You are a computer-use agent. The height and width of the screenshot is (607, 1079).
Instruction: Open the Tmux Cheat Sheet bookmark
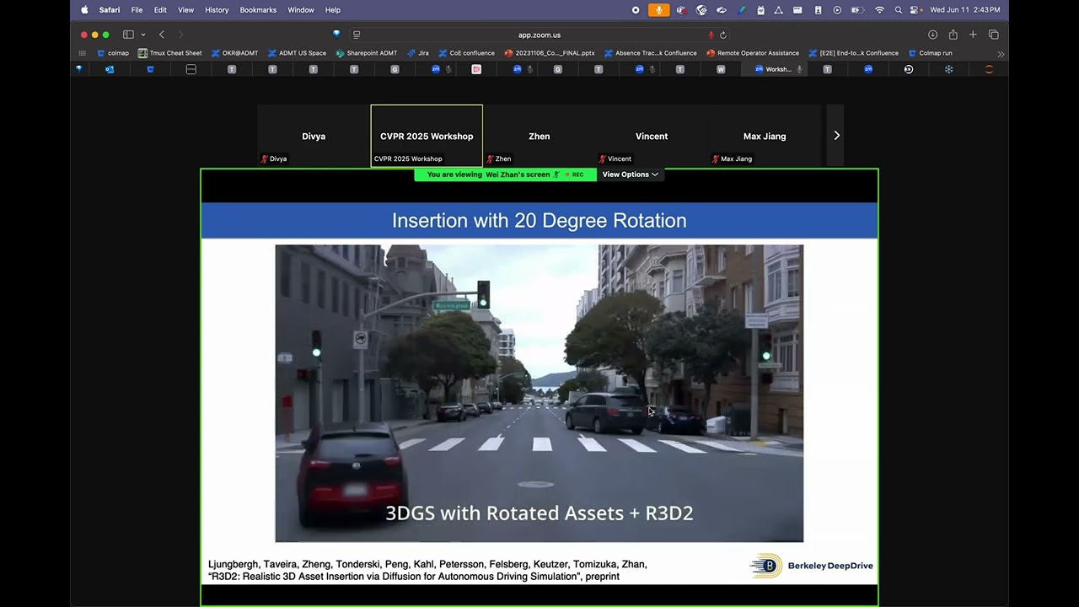pos(170,53)
